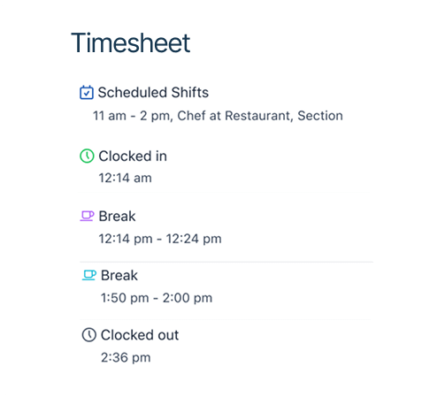
Task: Click the blue calendar checkmark icon
Action: (87, 92)
